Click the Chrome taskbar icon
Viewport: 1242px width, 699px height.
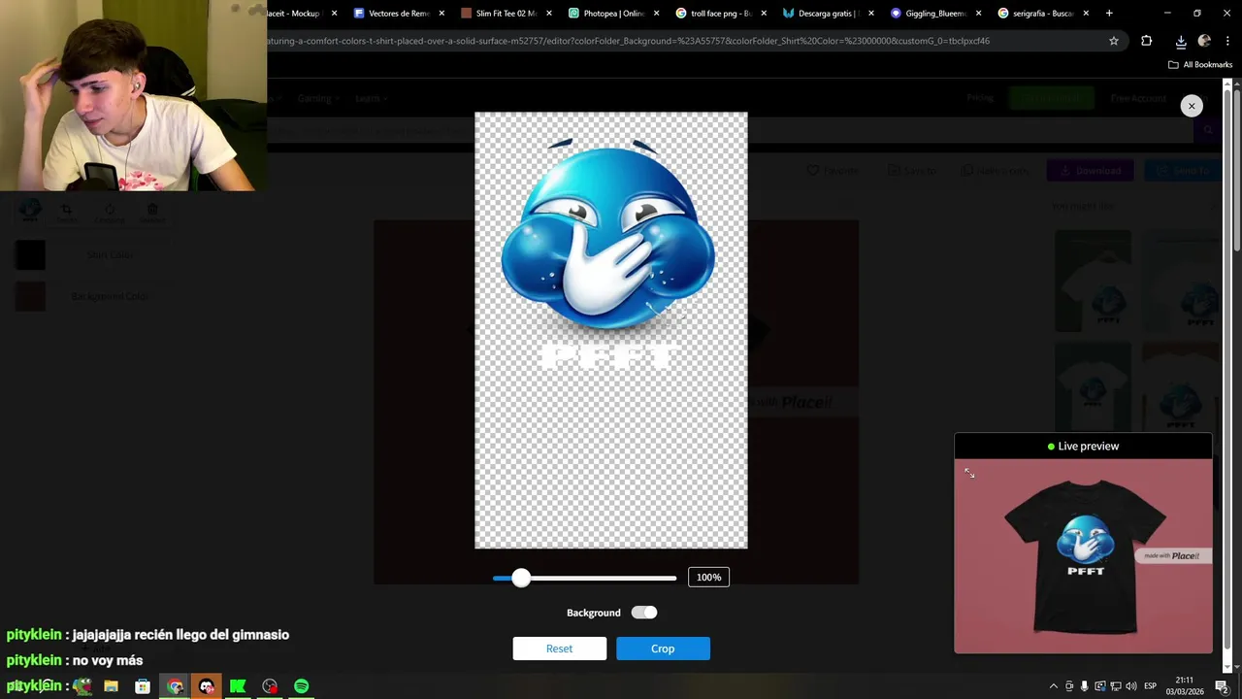(175, 686)
